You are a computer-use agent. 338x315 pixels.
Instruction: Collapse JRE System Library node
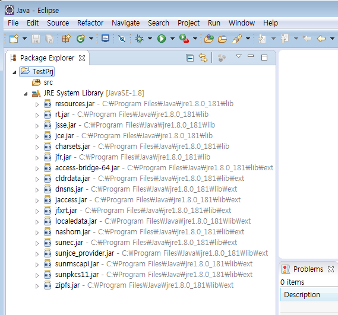pyautogui.click(x=26, y=94)
